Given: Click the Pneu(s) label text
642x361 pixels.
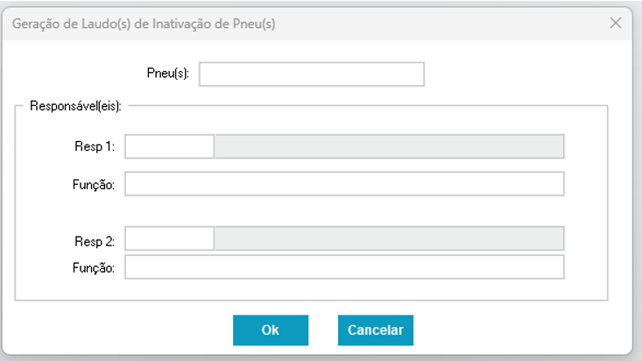Looking at the screenshot, I should pyautogui.click(x=173, y=74).
